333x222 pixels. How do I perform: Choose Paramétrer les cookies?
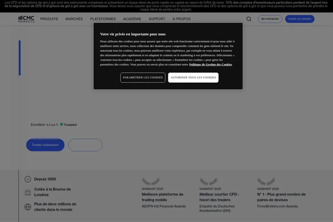[143, 78]
